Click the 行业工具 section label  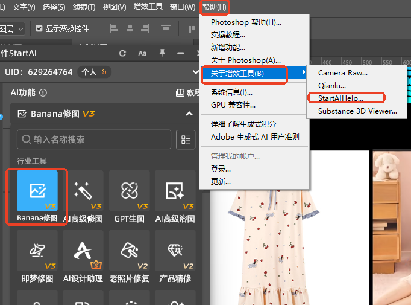(32, 161)
